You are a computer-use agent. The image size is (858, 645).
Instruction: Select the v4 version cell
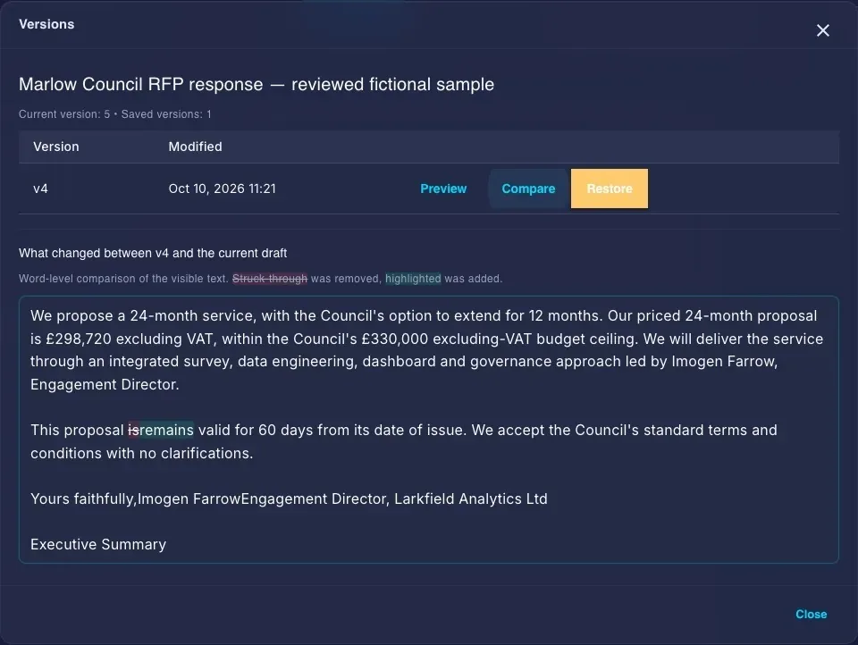tap(40, 188)
